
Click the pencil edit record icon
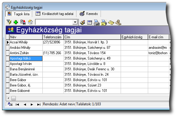(x=82, y=22)
